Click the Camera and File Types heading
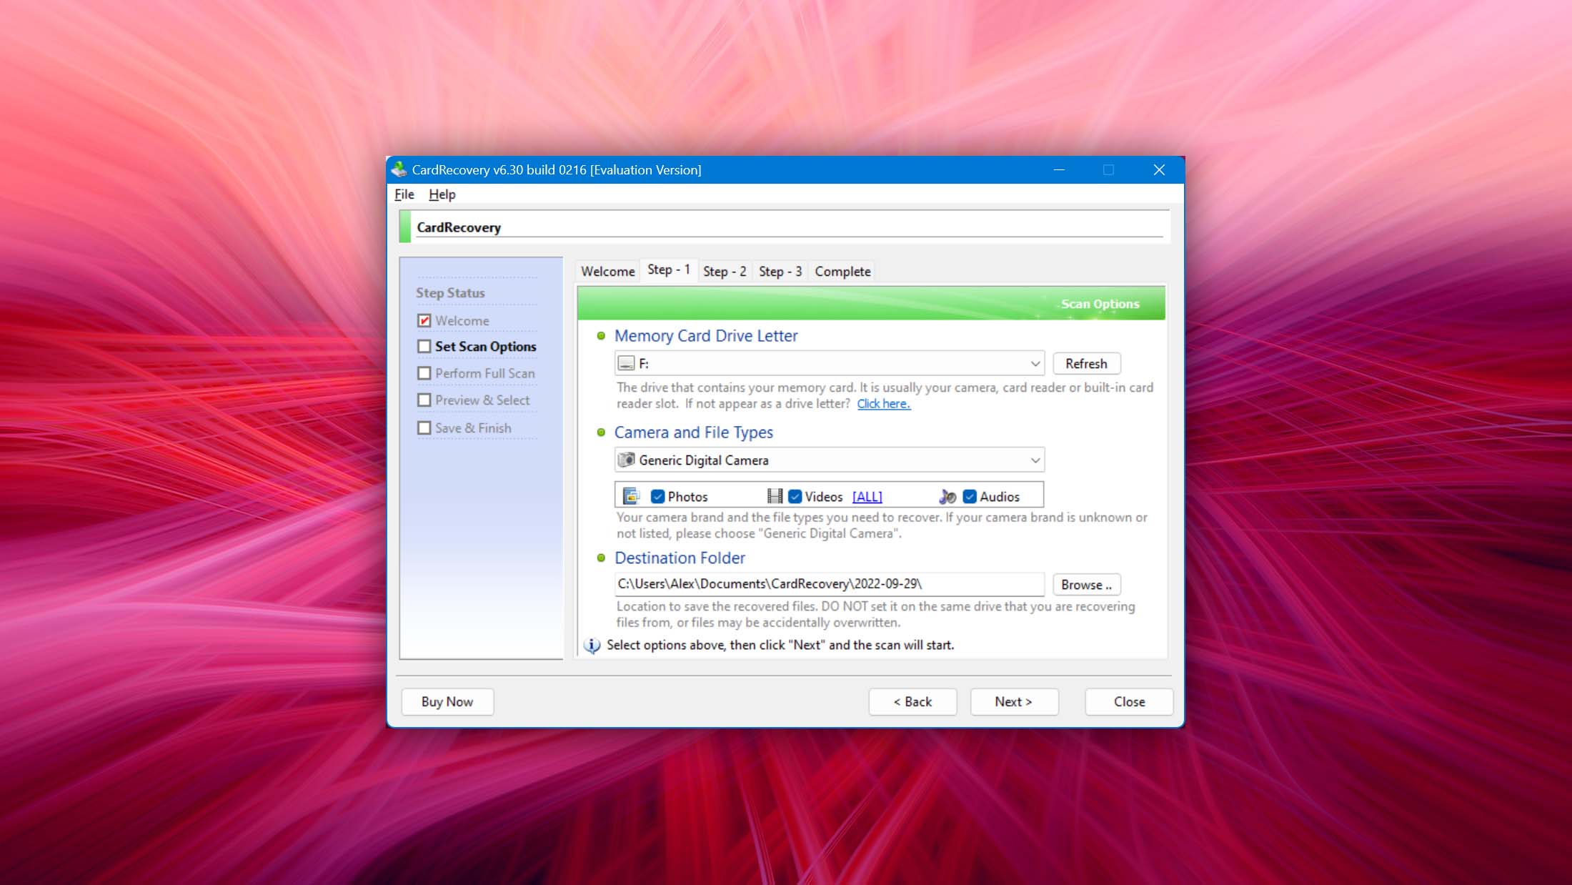The height and width of the screenshot is (885, 1572). pyautogui.click(x=694, y=432)
